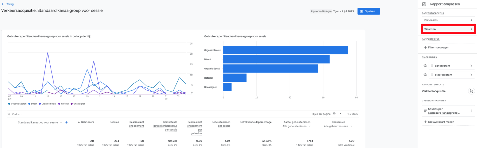Open the three-dot menu on Sessies per card
The image size is (479, 148).
pos(471,111)
